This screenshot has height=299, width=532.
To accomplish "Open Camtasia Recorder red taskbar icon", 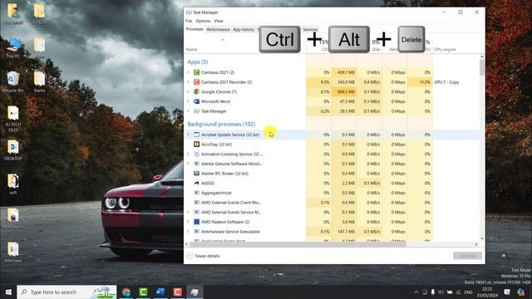I will [177, 292].
